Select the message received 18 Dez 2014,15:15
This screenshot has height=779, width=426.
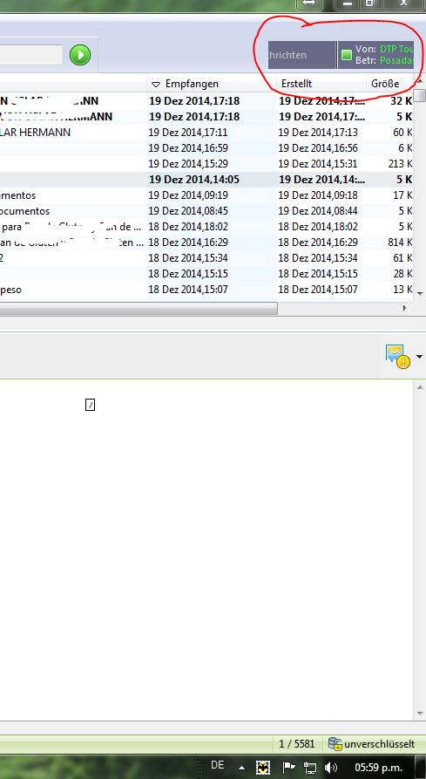[206, 274]
